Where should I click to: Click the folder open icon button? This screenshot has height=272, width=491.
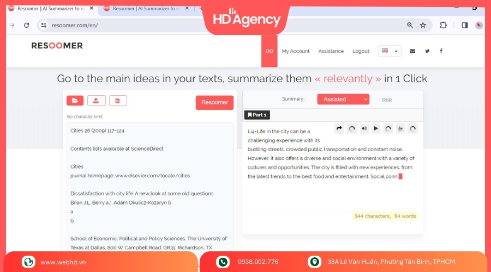(75, 101)
